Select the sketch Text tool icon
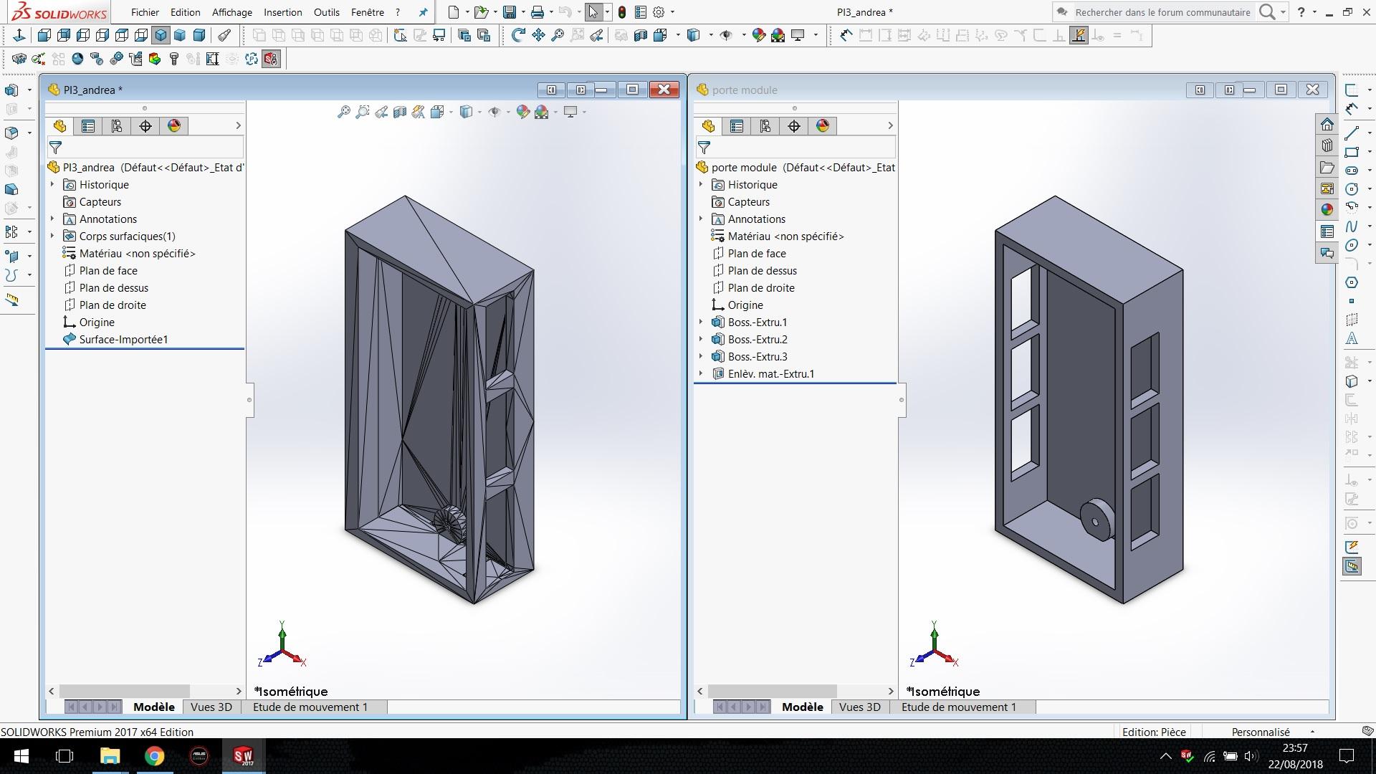Viewport: 1376px width, 774px height. tap(1352, 338)
